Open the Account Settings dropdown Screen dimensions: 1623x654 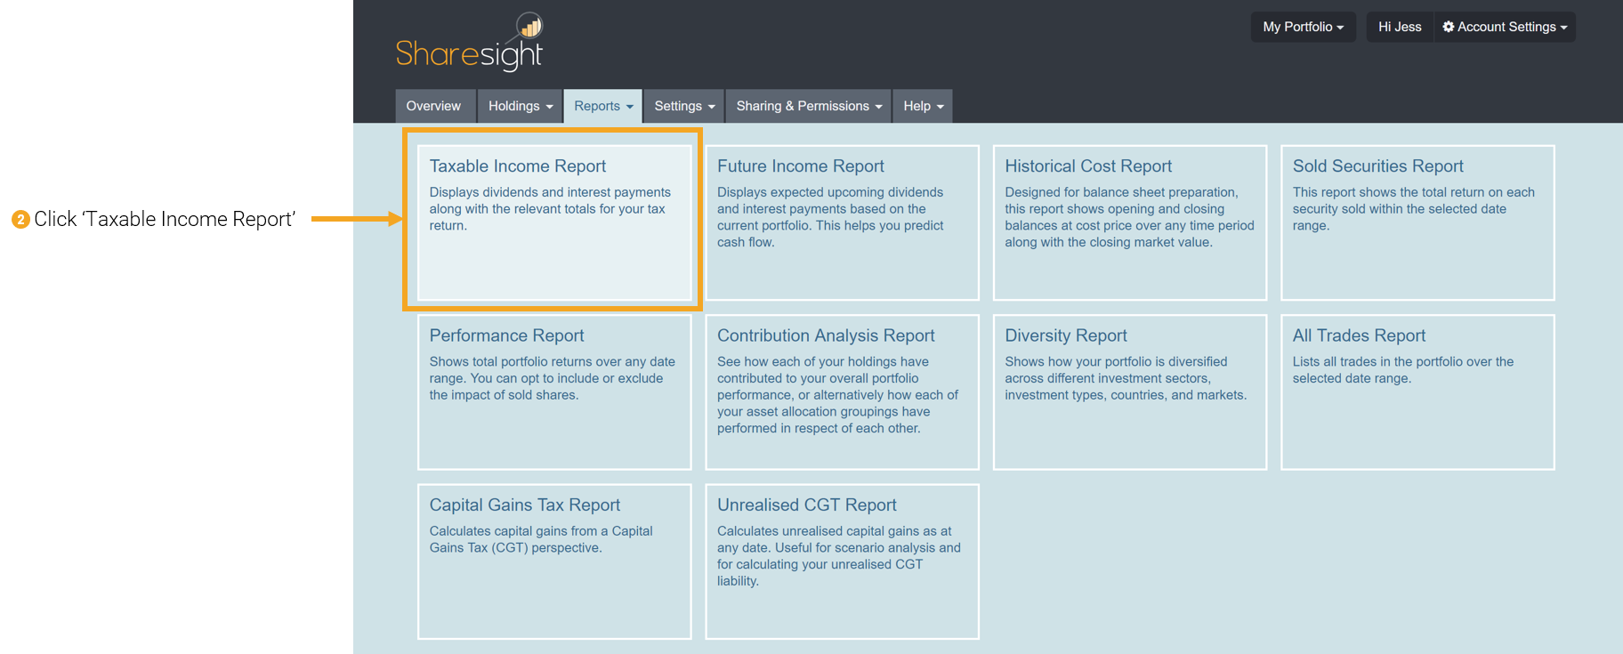(x=1505, y=27)
